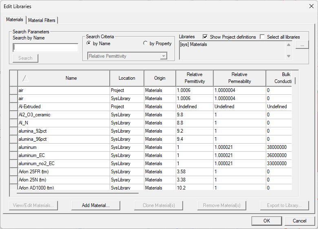Open the Material Filters tab
The image size is (318, 229).
tap(42, 20)
